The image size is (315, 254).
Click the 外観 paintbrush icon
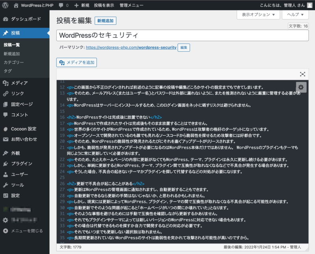pos(6,153)
